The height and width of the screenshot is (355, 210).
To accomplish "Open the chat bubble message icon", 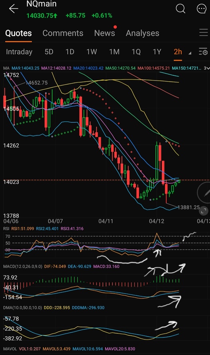I will pyautogui.click(x=201, y=9).
